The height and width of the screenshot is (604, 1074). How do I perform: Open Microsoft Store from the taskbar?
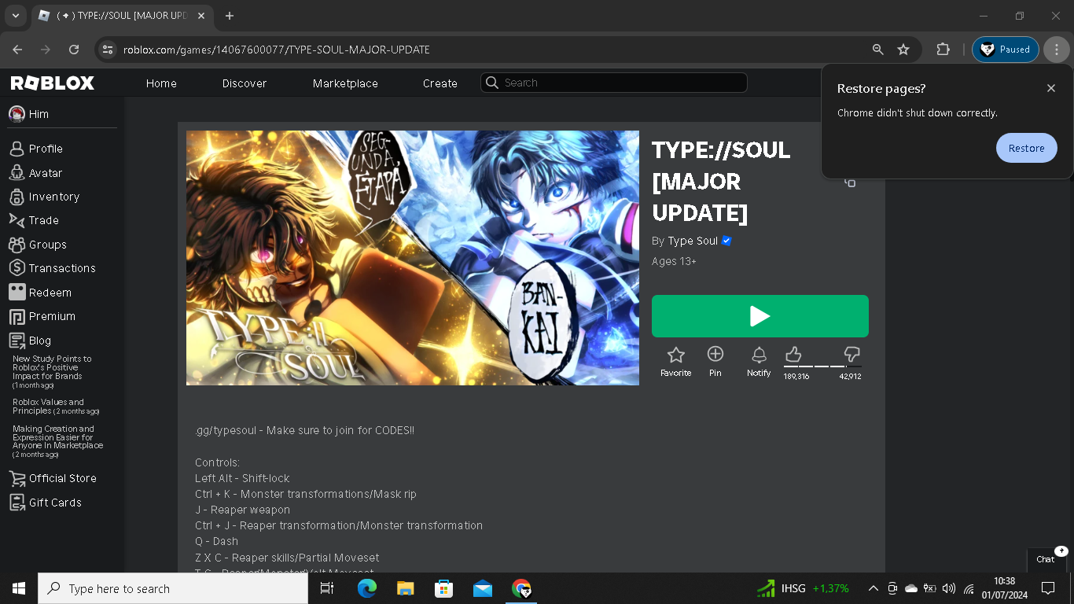(x=443, y=588)
